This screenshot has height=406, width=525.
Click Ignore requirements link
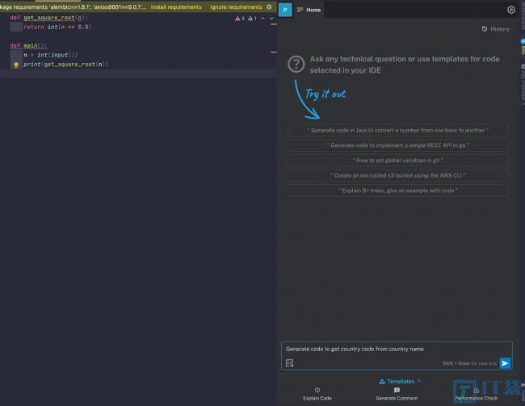point(236,6)
